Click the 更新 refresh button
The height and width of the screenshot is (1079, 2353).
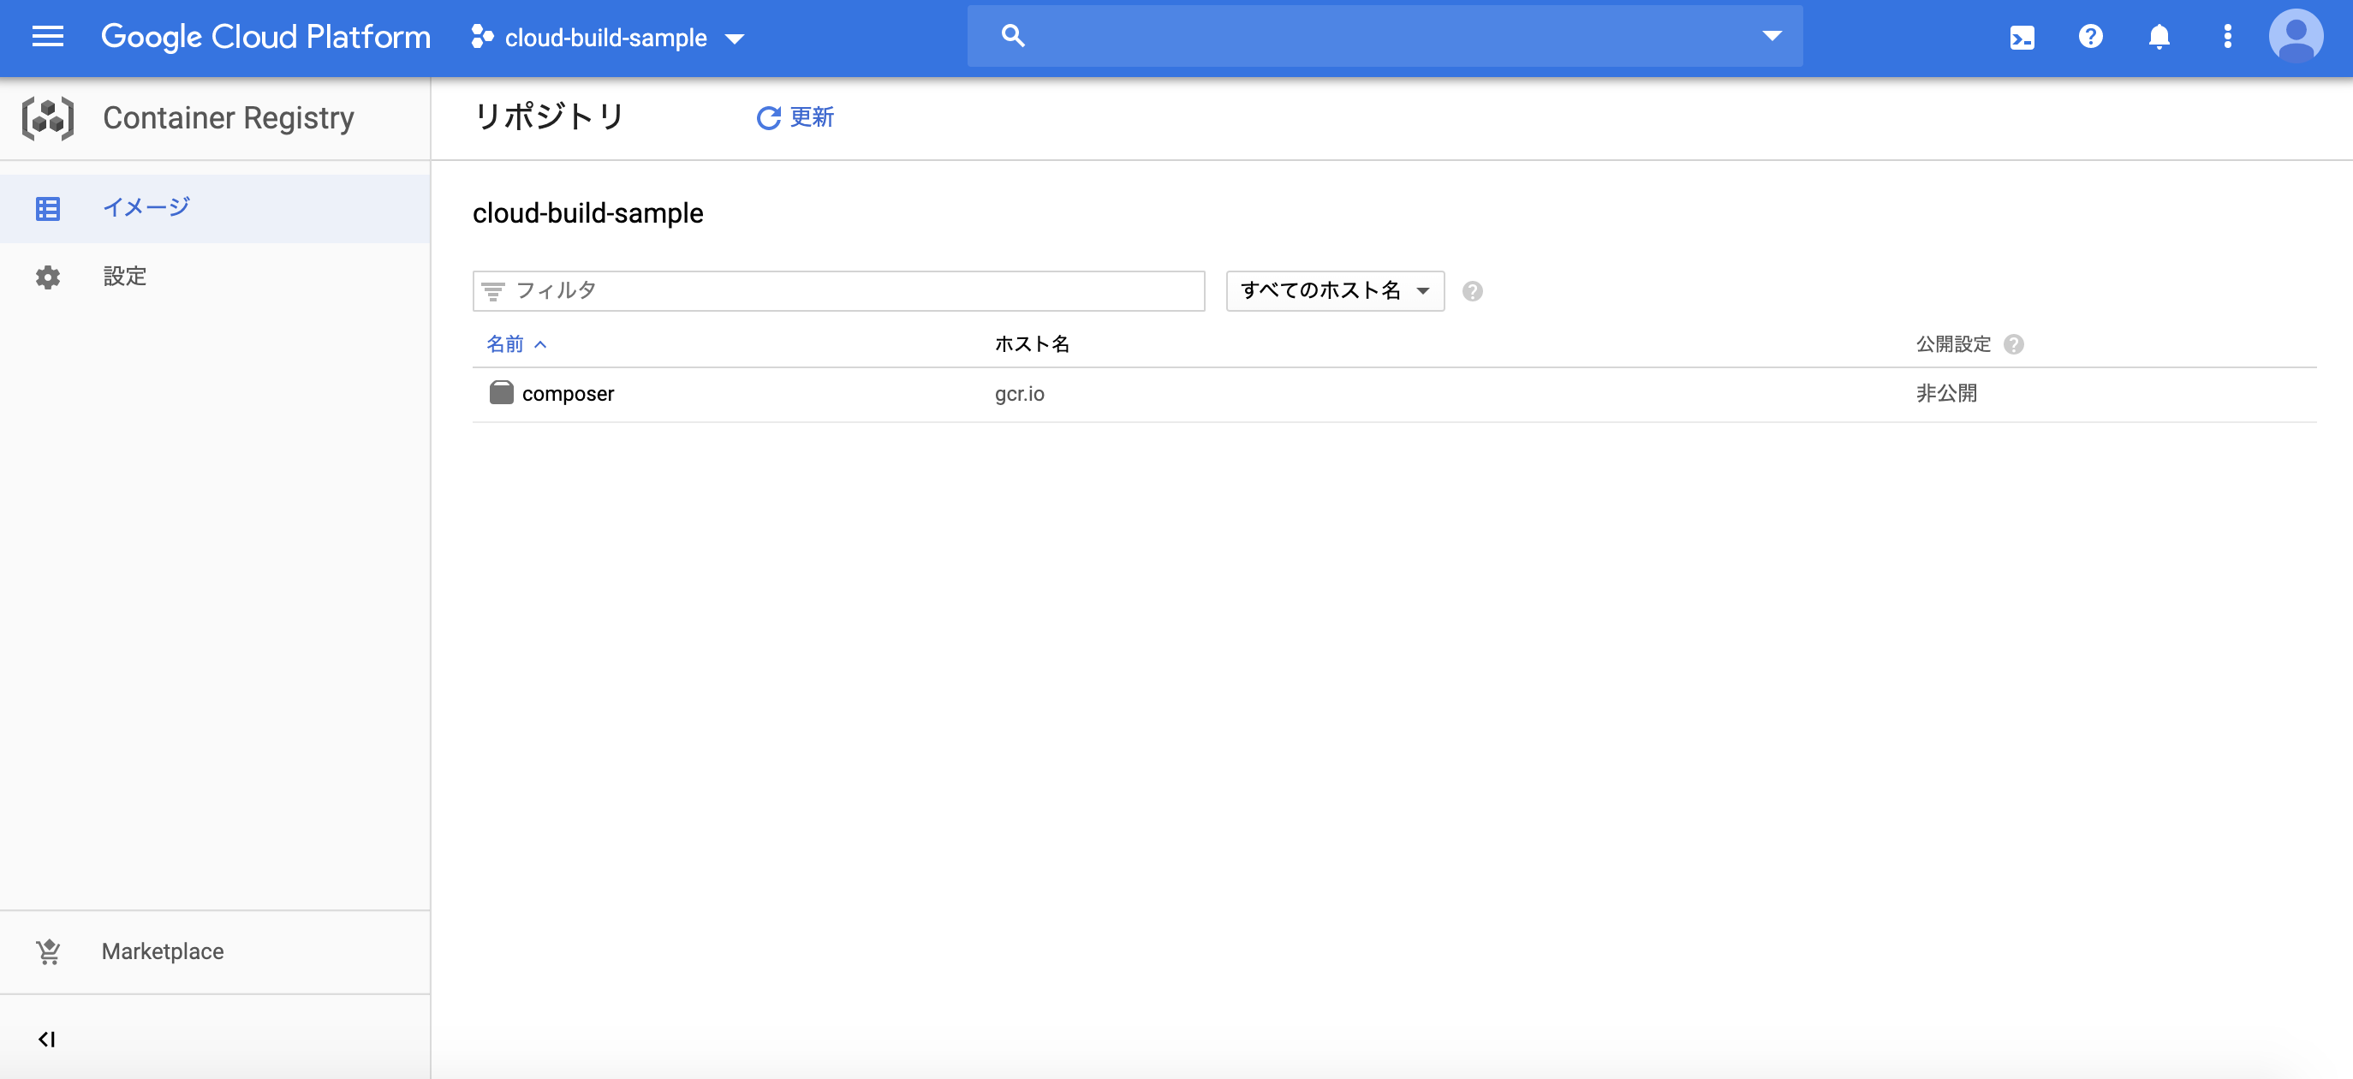pos(795,117)
